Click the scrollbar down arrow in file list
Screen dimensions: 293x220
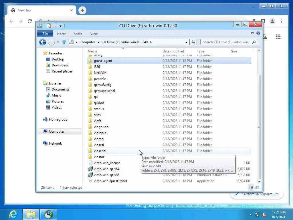[259, 181]
